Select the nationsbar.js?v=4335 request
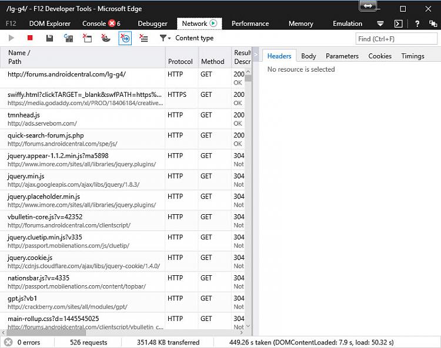Image resolution: width=441 pixels, height=348 pixels. [x=122, y=282]
